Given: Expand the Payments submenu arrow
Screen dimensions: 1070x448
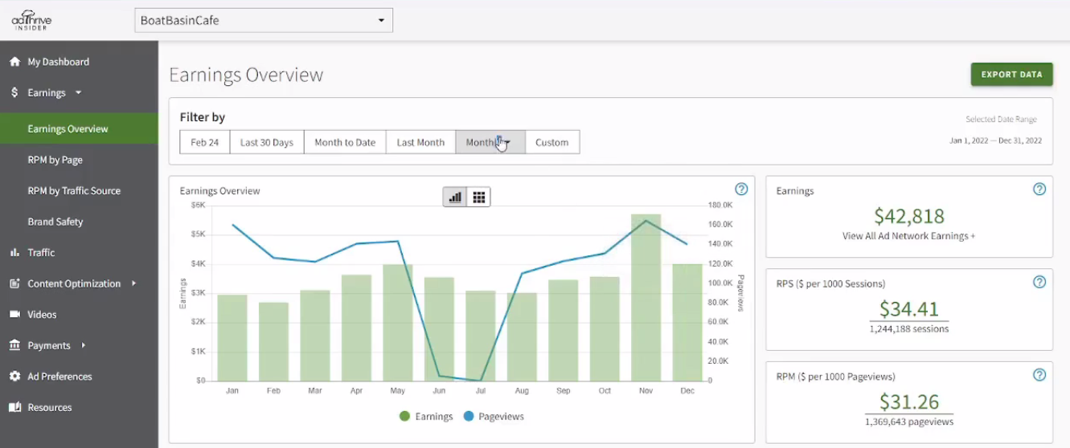Looking at the screenshot, I should click(x=83, y=345).
